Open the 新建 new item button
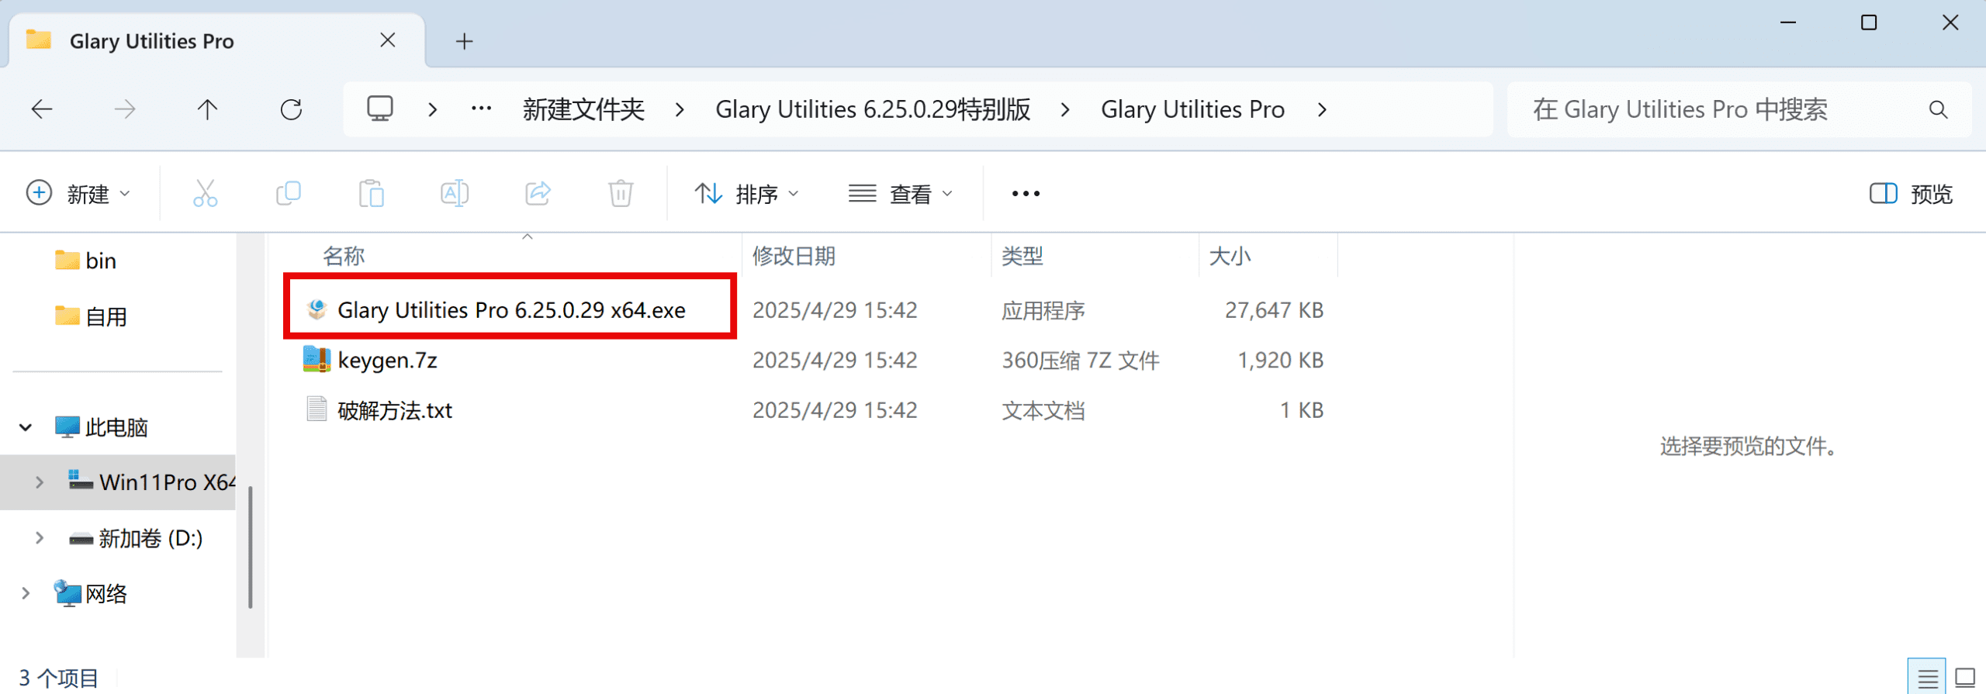Viewport: 1986px width, 694px height. coord(78,193)
